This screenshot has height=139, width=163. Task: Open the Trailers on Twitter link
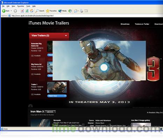pyautogui.click(x=142, y=24)
